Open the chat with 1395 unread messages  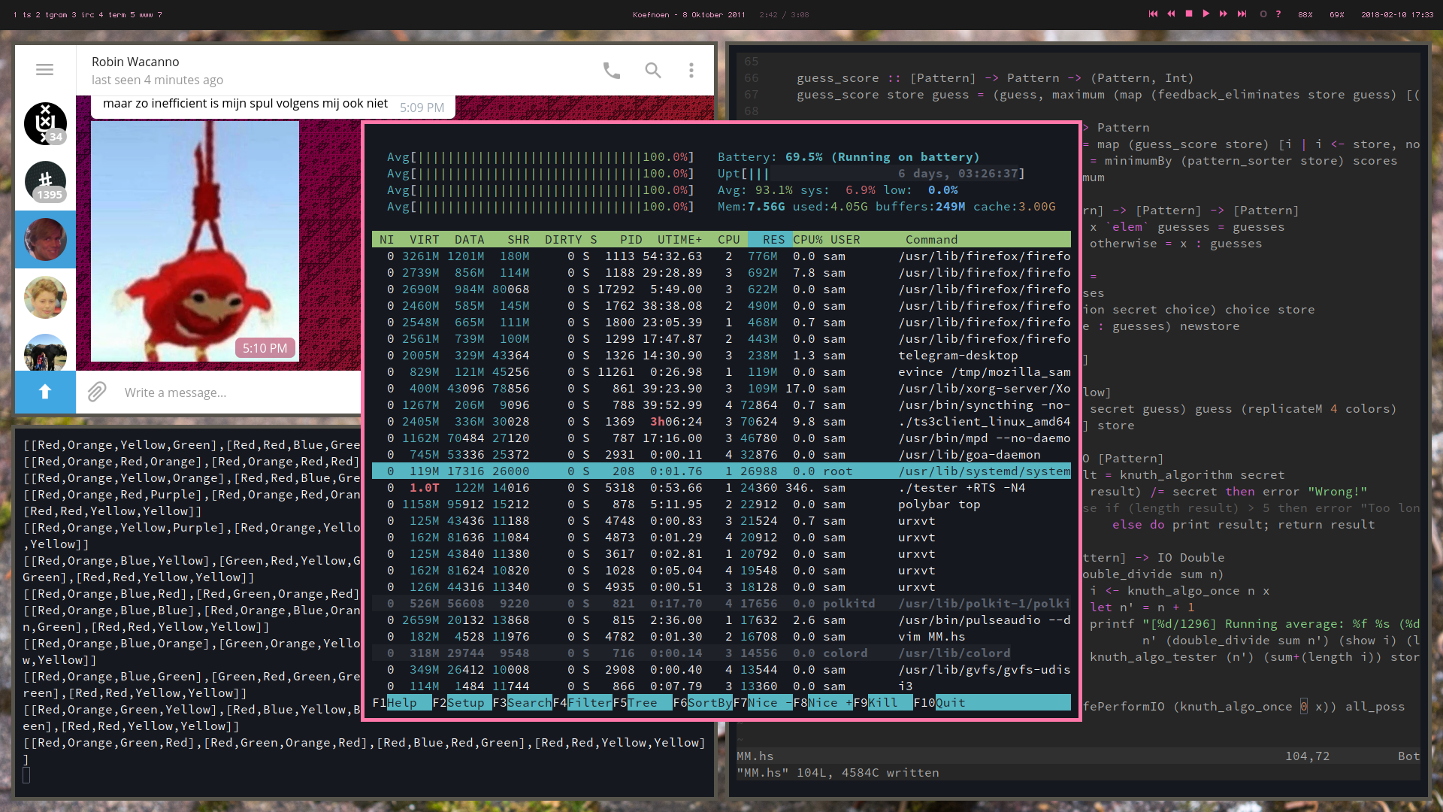pyautogui.click(x=45, y=182)
